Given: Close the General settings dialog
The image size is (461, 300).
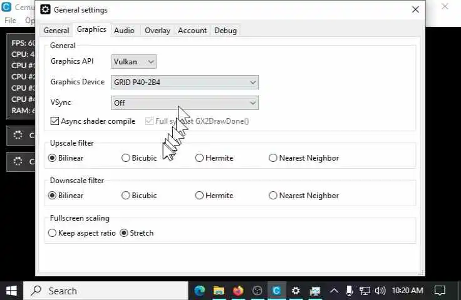Looking at the screenshot, I should pyautogui.click(x=415, y=9).
